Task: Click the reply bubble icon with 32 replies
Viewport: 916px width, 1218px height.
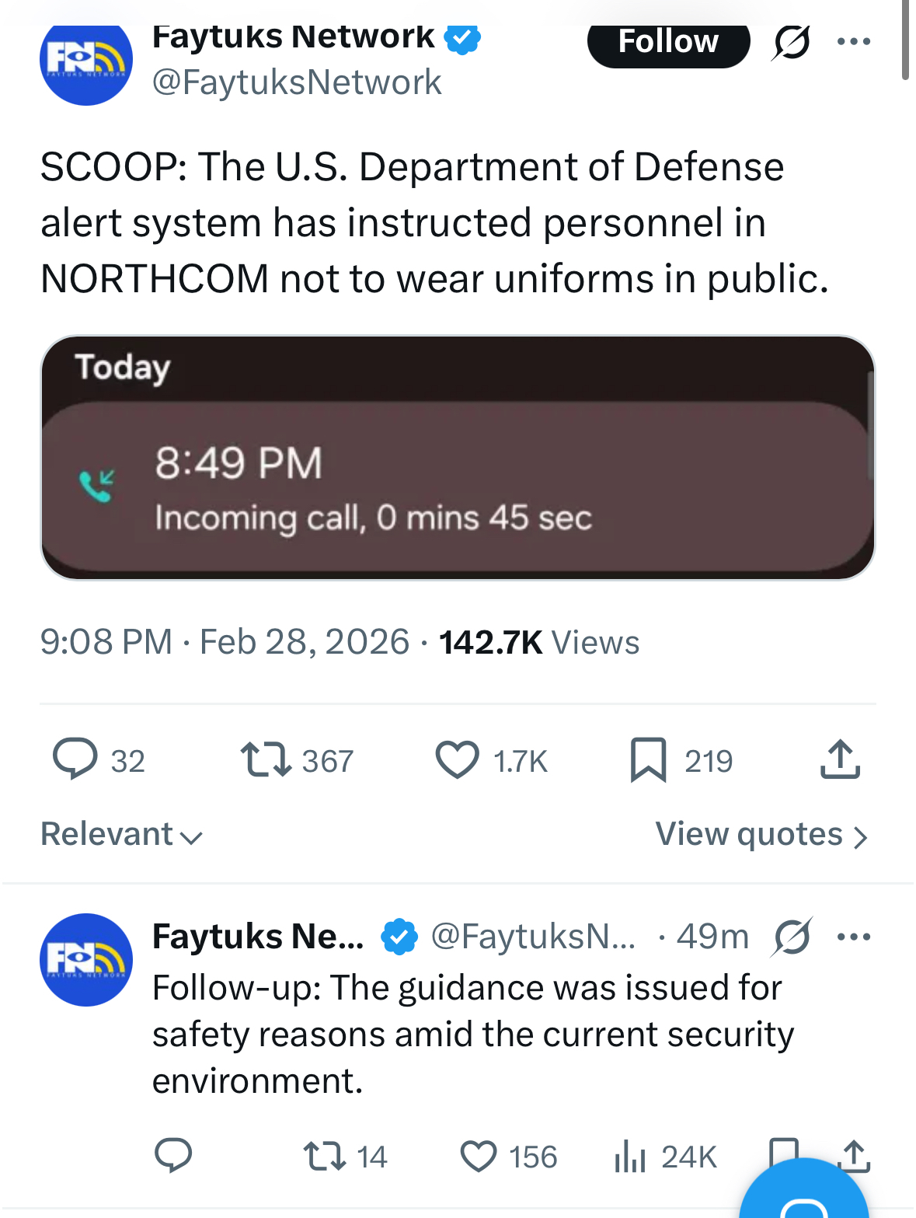Action: point(75,759)
